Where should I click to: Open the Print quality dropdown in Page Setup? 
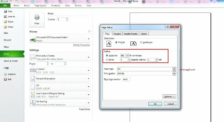tap(174, 73)
